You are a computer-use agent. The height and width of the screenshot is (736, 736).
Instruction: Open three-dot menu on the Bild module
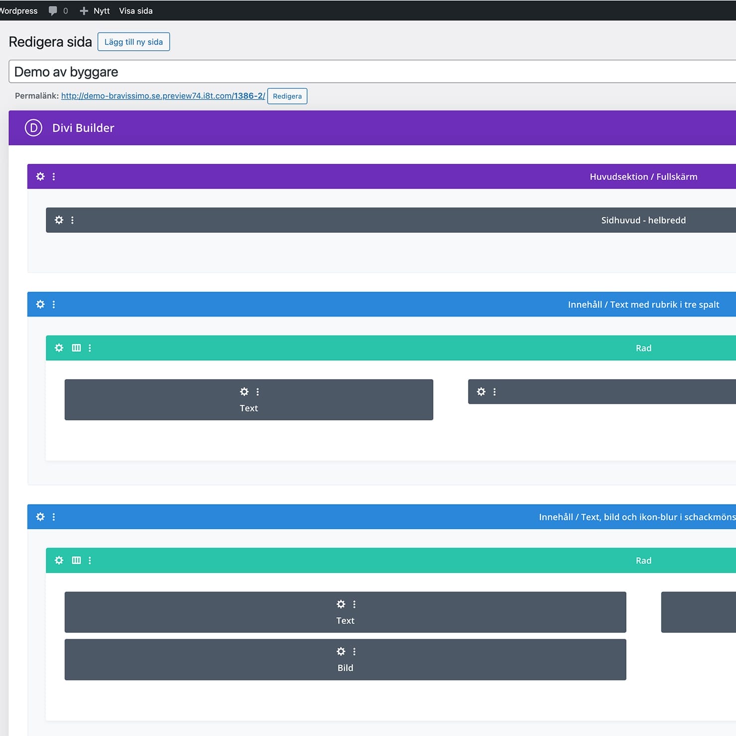(x=354, y=651)
